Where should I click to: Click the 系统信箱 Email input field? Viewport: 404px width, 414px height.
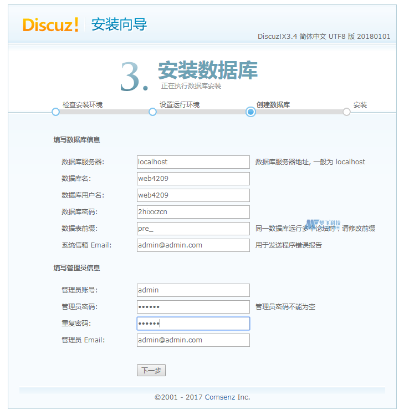click(x=193, y=245)
